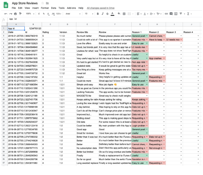This screenshot has height=175, width=203.
Task: Select the Rating header cell
Action: (x=50, y=32)
